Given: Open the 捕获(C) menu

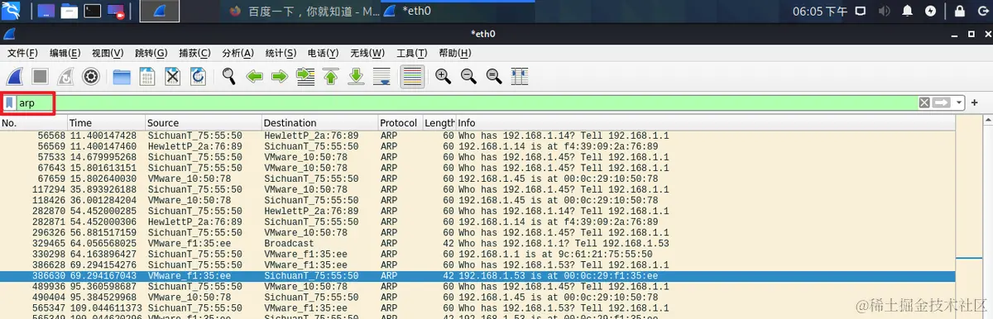Looking at the screenshot, I should [194, 53].
